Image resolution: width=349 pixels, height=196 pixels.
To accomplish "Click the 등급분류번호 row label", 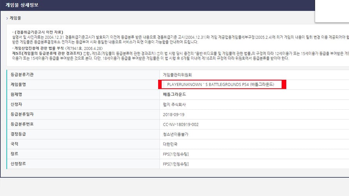I will tap(22, 124).
